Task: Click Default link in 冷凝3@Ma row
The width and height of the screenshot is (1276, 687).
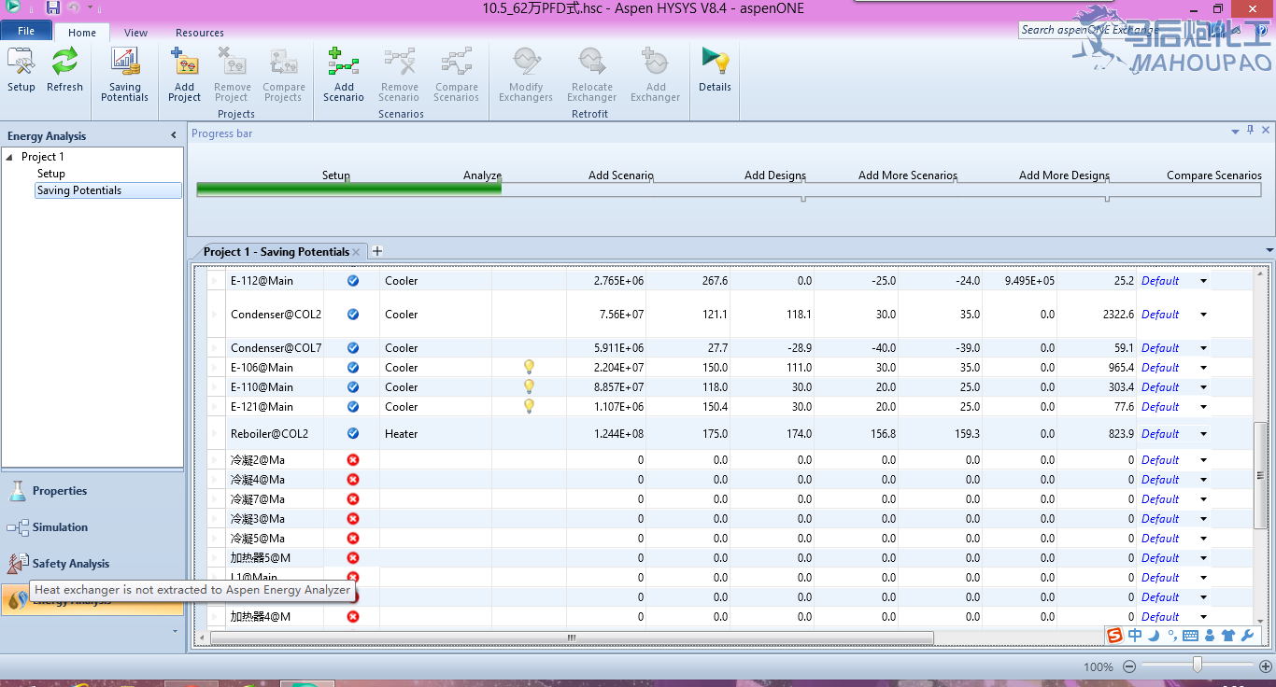Action: 1160,519
